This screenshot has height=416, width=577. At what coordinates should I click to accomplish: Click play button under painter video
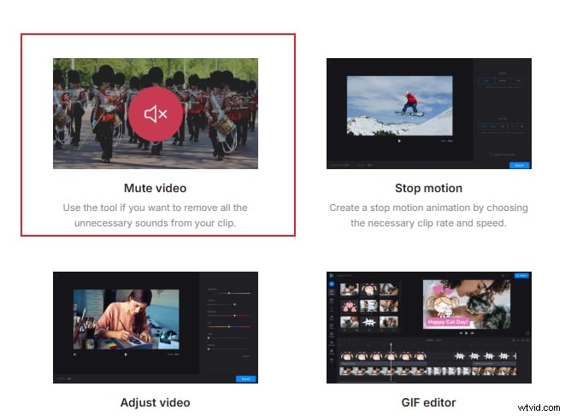click(126, 354)
